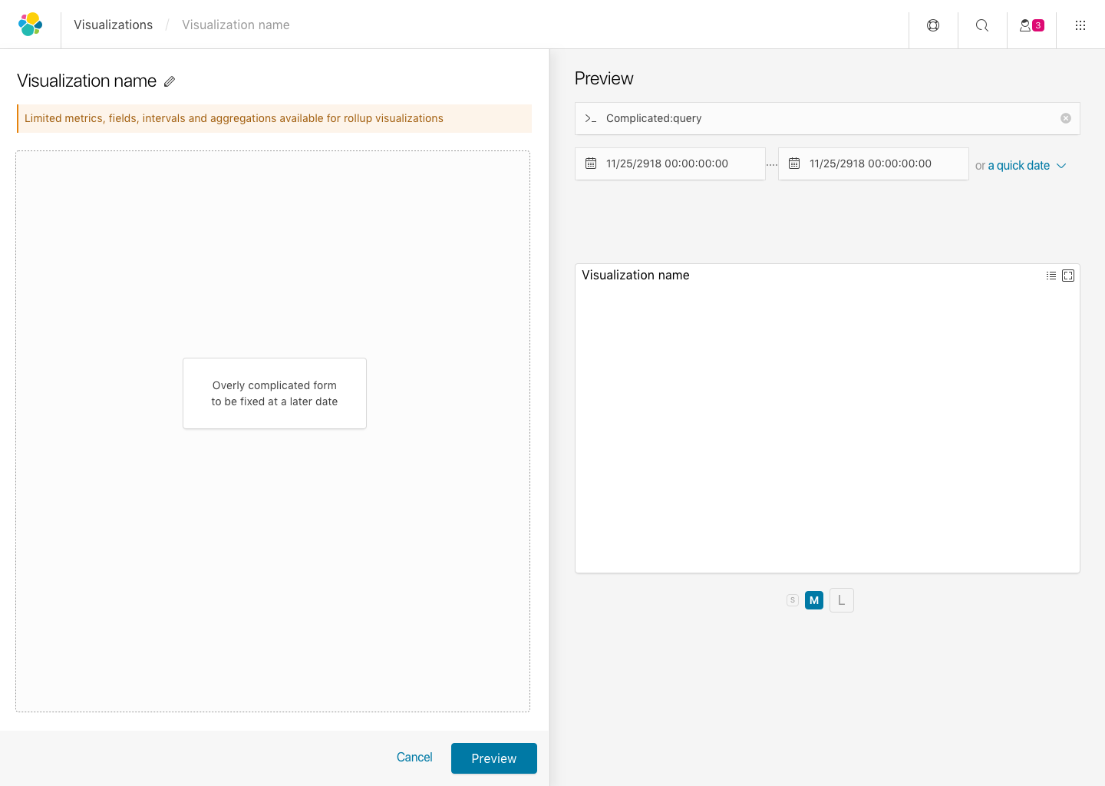This screenshot has width=1105, height=786.
Task: Select the M preview size
Action: tap(814, 600)
